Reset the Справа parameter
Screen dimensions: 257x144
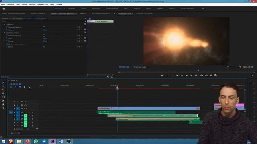coord(85,41)
